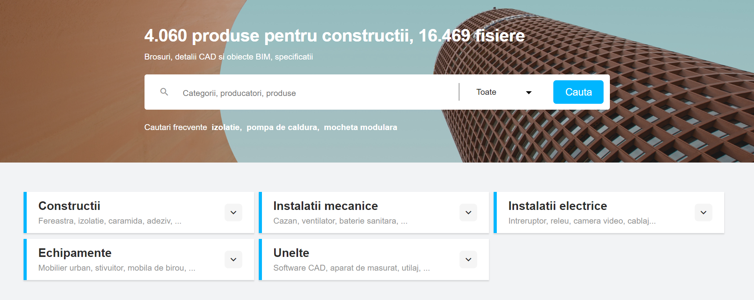754x300 pixels.
Task: Click the 'Brosuri, detalii CAD' subtitle text
Action: pyautogui.click(x=228, y=57)
